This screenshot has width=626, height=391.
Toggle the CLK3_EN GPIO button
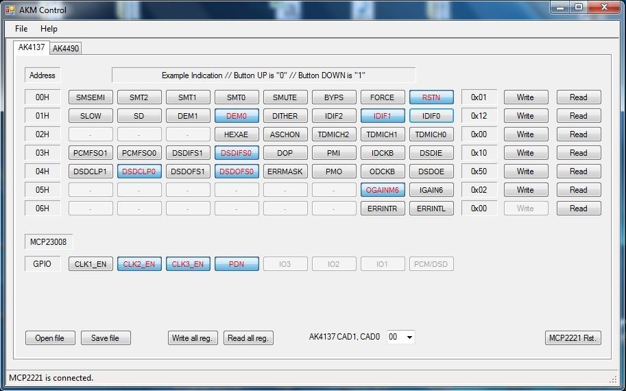tap(188, 264)
